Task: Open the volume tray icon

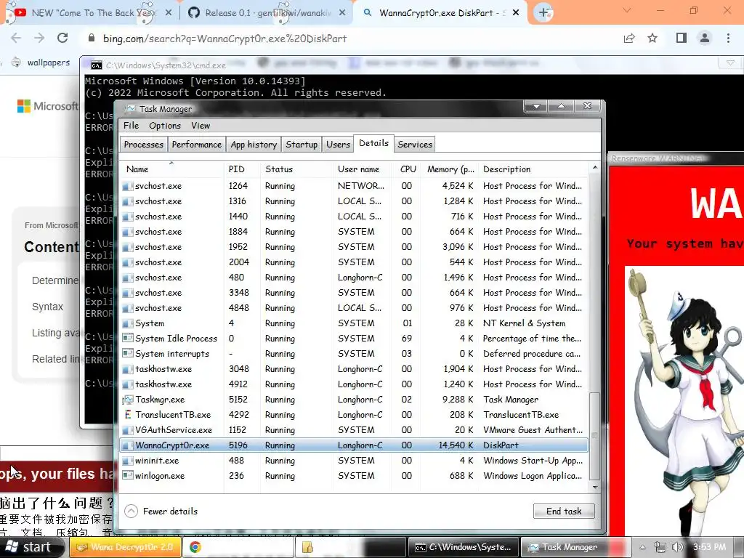Action: pos(678,547)
